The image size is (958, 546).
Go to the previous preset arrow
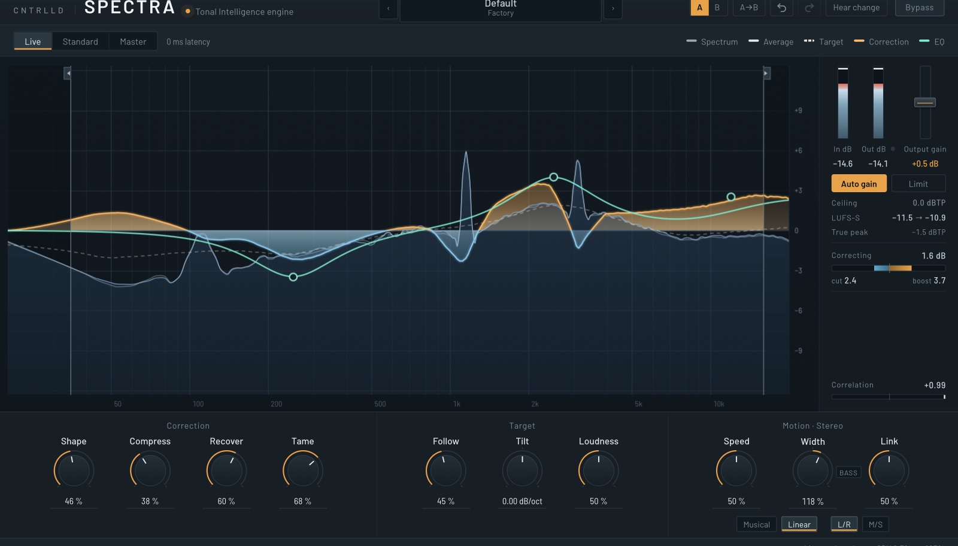389,8
